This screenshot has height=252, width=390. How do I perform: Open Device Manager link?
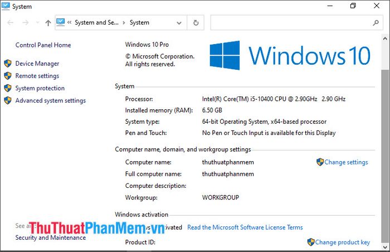[37, 64]
